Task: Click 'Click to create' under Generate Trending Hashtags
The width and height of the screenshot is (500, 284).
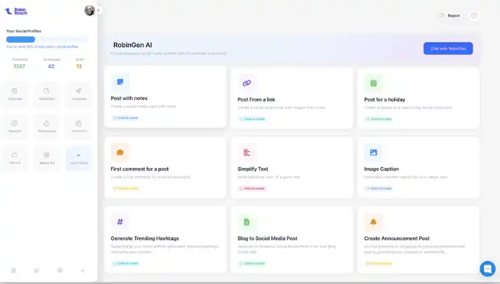Action: pyautogui.click(x=125, y=263)
